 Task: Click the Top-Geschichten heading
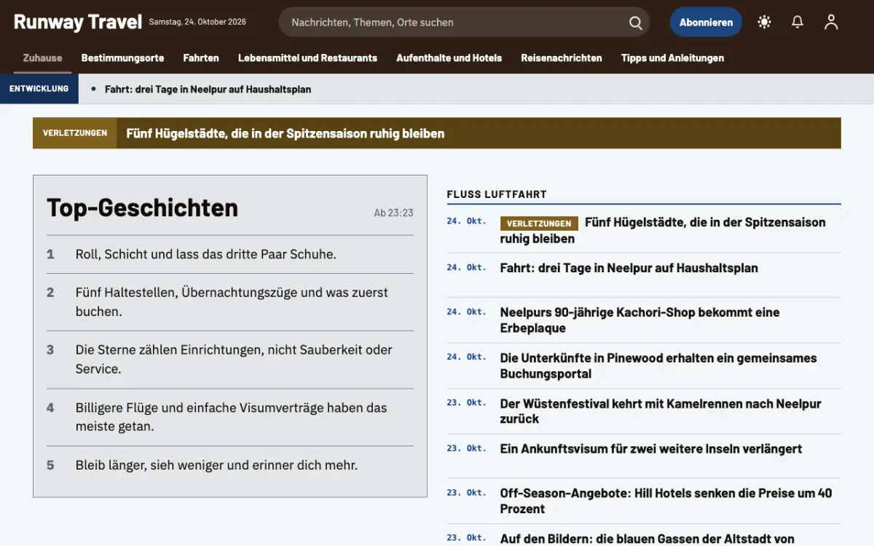pyautogui.click(x=143, y=208)
